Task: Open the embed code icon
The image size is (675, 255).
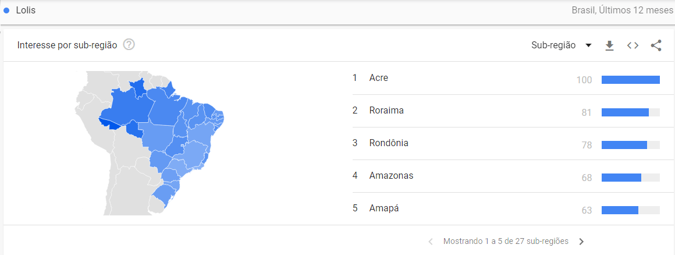Action: [633, 45]
